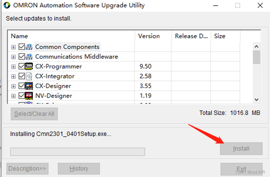Expand the Common Components tree node

coord(13,47)
